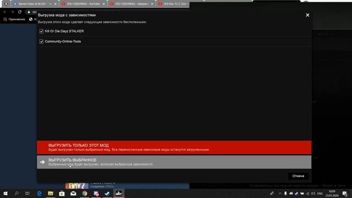Close the first CSBSVNNQ YouTube tab
Image resolution: width=352 pixels, height=198 pixels.
click(103, 4)
